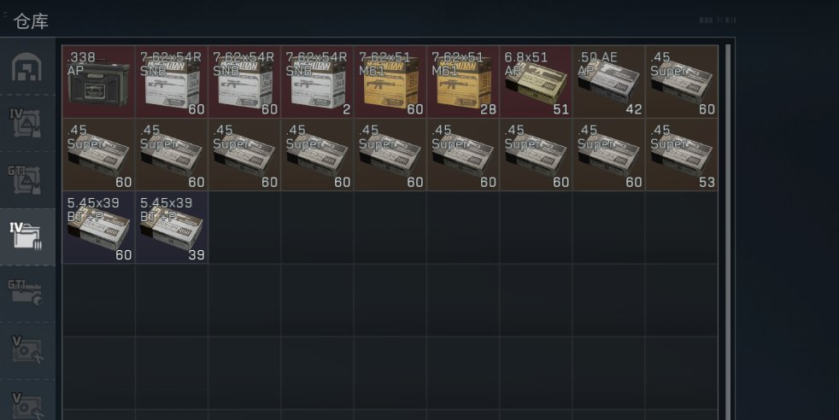Choose the .50 AE AP box of 42
Image resolution: width=839 pixels, height=420 pixels.
tap(608, 82)
